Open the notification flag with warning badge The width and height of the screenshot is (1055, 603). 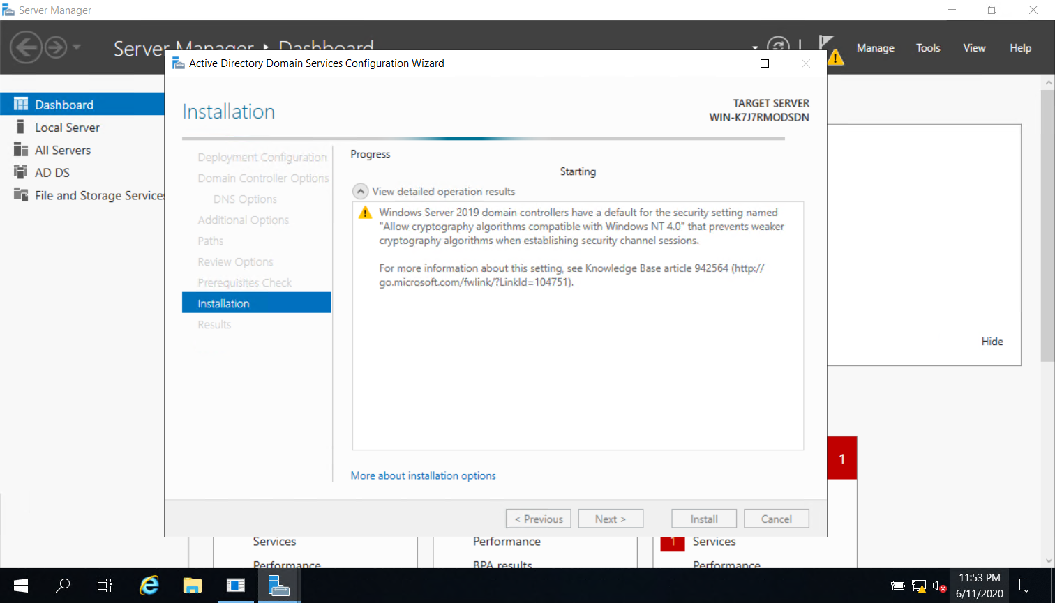830,47
